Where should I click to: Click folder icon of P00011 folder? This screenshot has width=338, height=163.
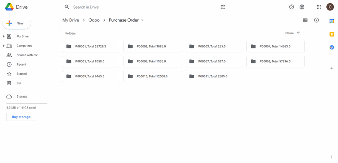tap(192, 76)
